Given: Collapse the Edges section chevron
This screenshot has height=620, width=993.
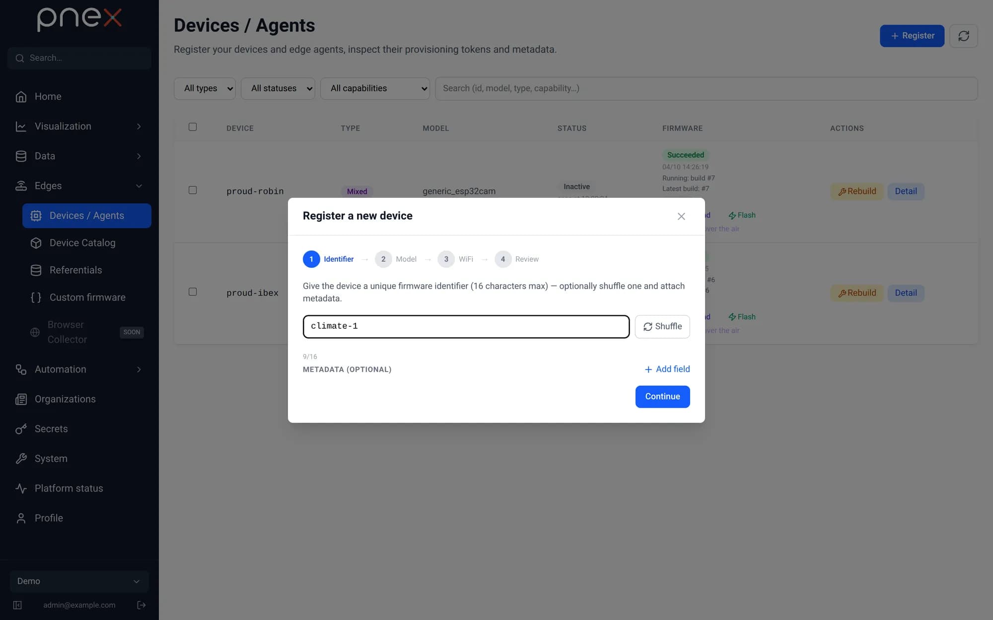Looking at the screenshot, I should pos(139,186).
